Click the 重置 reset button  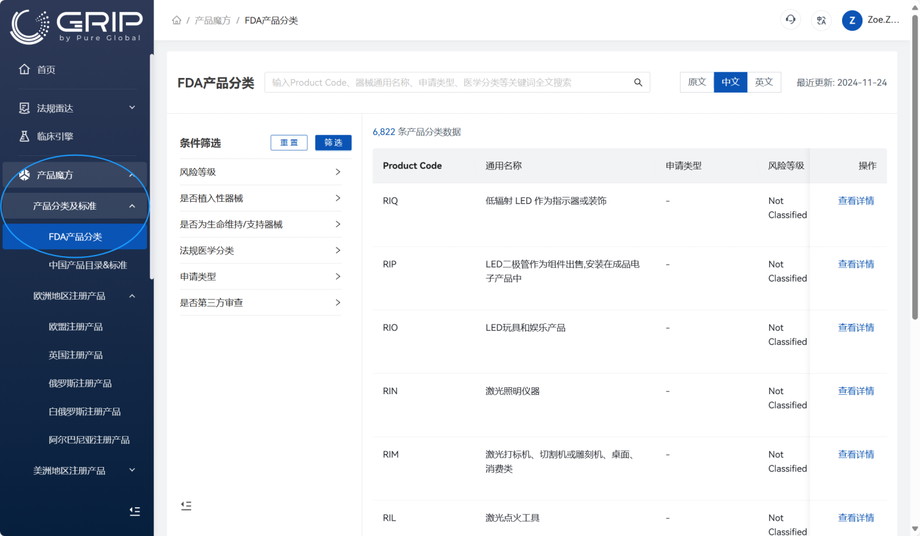click(x=289, y=142)
